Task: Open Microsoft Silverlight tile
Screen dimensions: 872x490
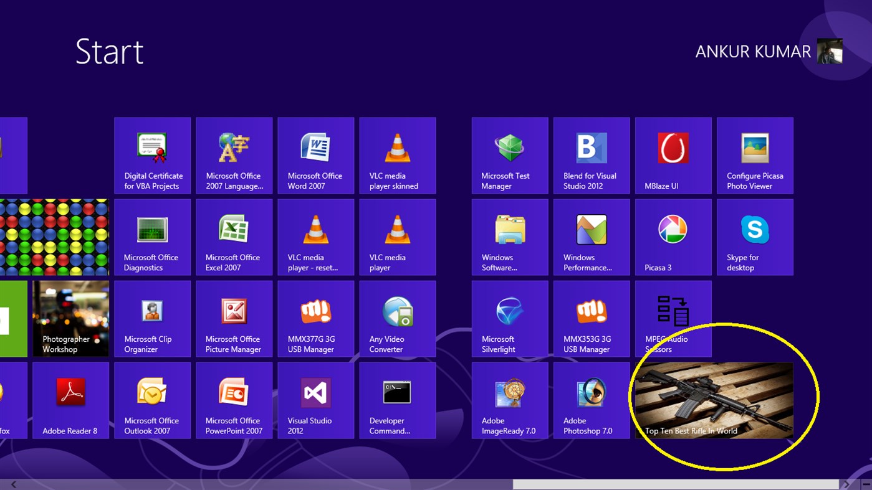Action: click(x=510, y=319)
